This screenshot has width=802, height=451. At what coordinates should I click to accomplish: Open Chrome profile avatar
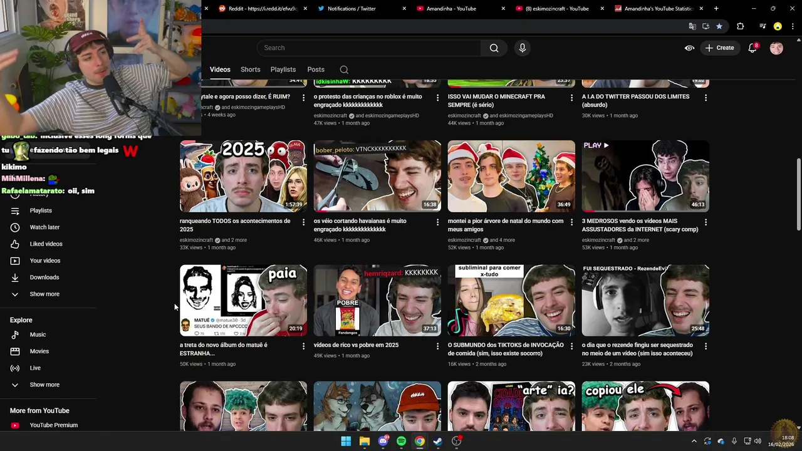778,26
